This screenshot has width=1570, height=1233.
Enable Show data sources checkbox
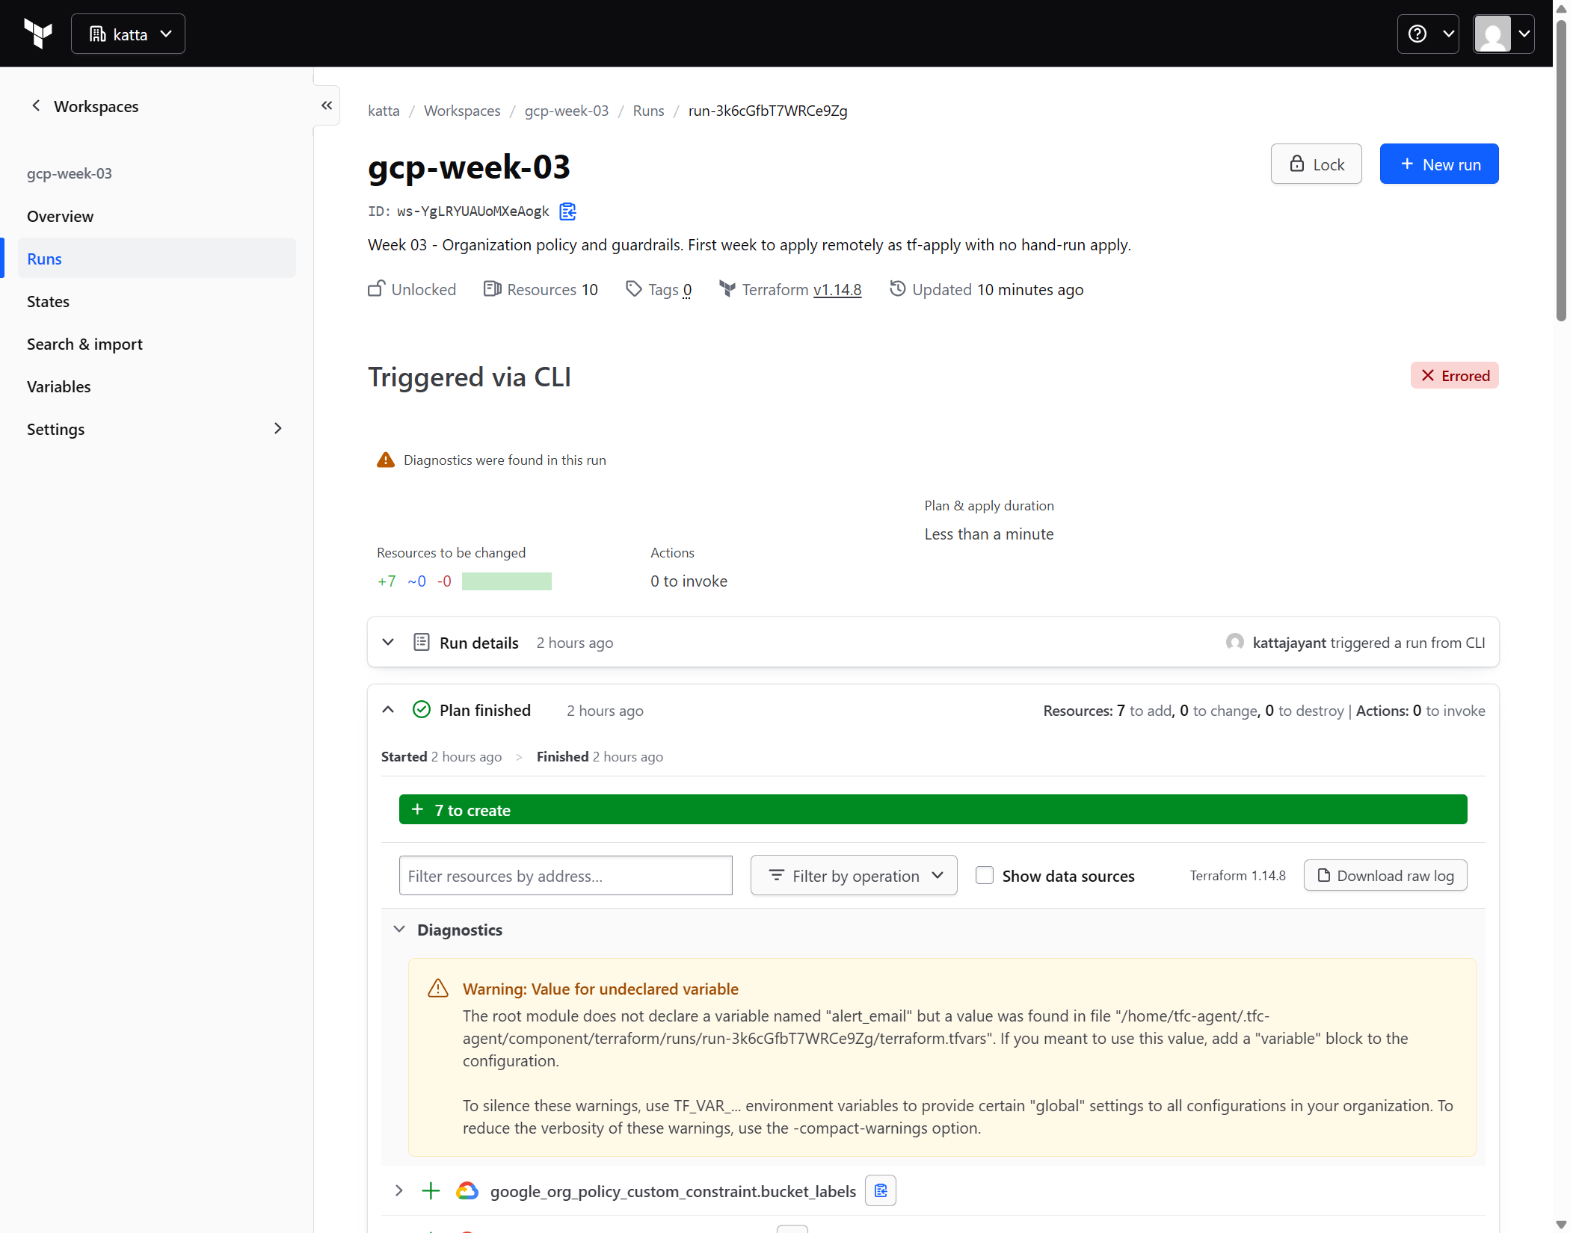985,875
